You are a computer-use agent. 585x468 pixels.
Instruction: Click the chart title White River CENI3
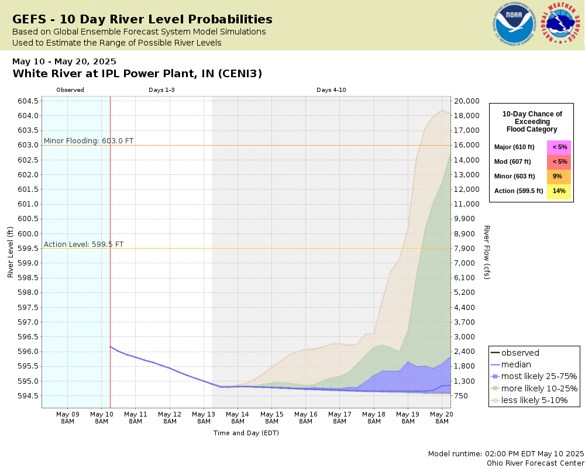point(137,74)
